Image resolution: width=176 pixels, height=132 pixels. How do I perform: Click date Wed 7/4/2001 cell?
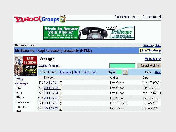(152, 93)
